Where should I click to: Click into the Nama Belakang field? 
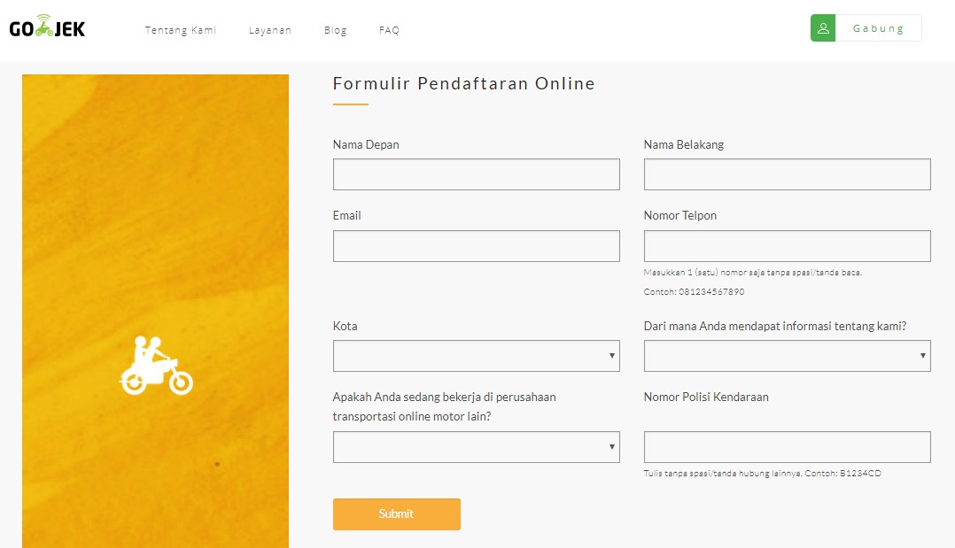787,174
